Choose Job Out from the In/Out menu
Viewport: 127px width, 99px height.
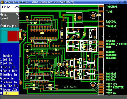tap(7, 63)
